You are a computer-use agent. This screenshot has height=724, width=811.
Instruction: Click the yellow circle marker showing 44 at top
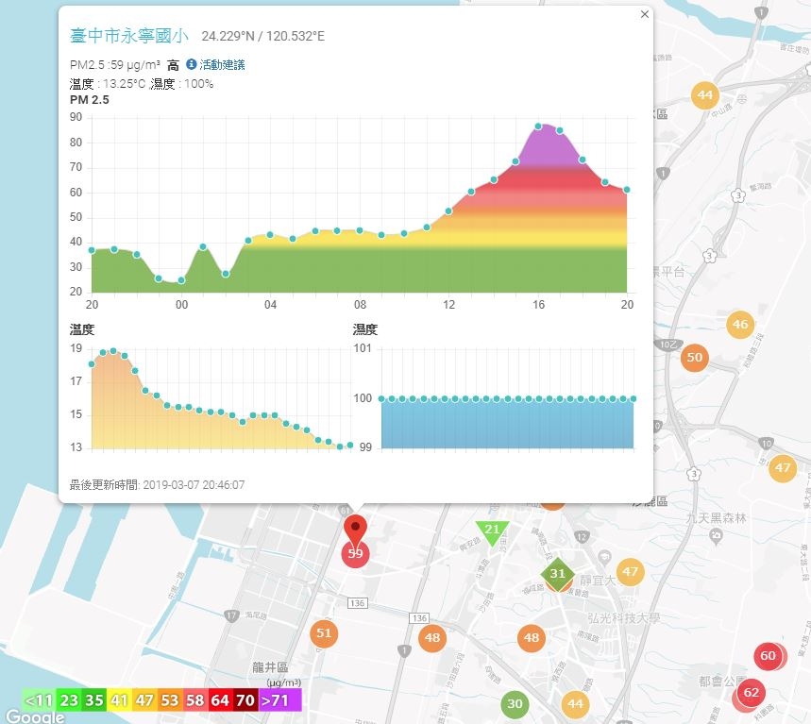tap(705, 95)
